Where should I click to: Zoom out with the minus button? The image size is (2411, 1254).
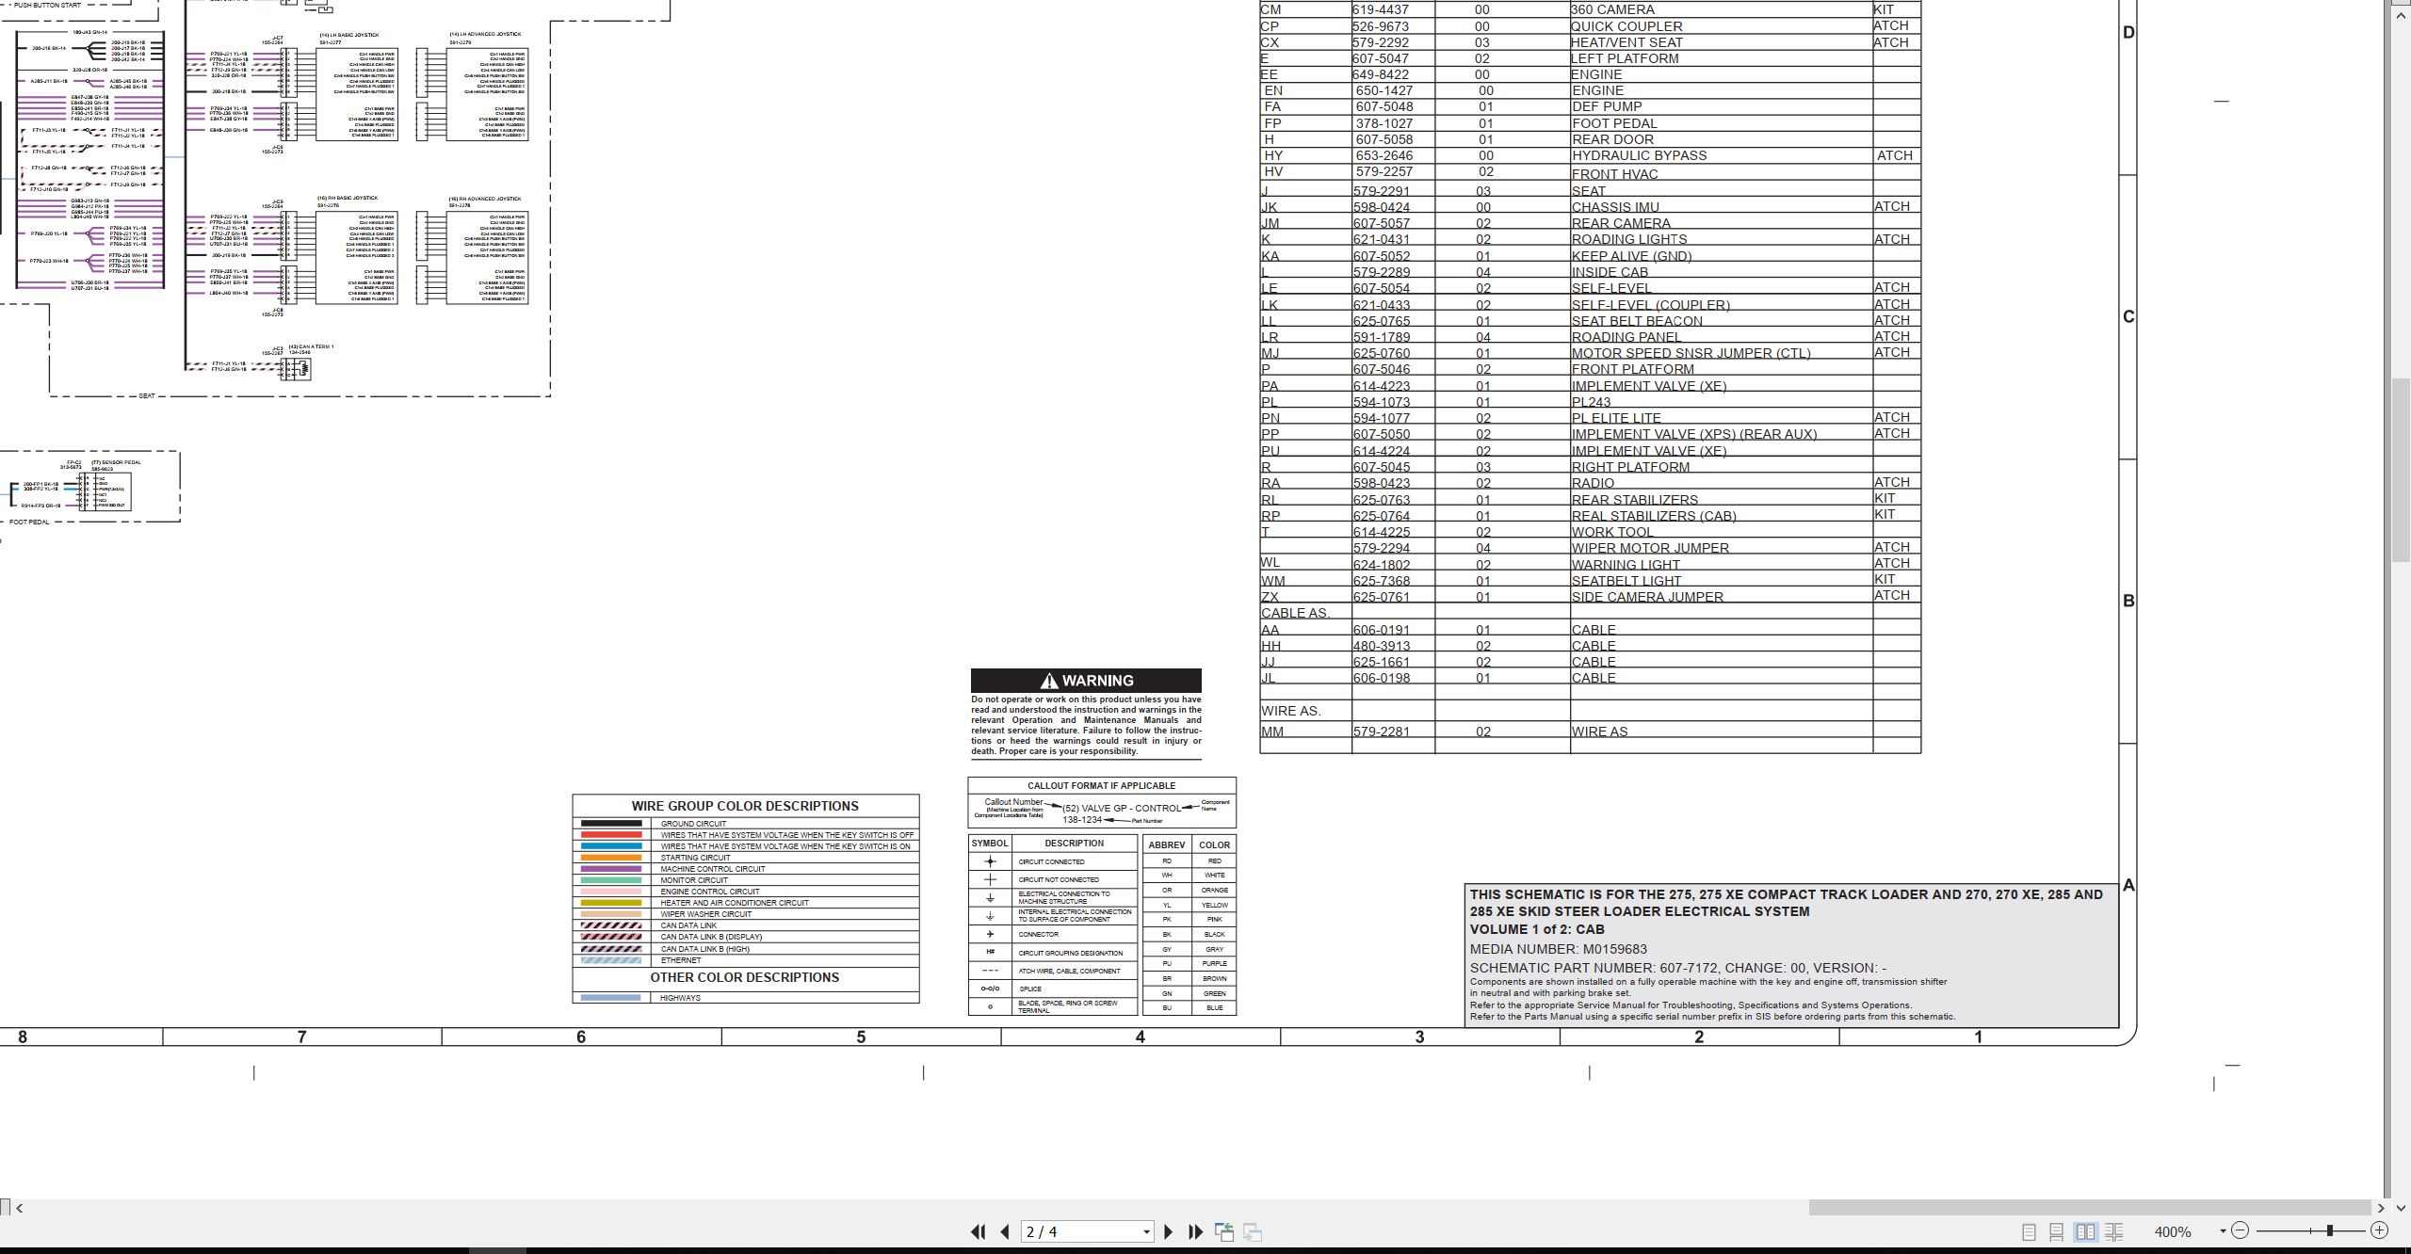[2240, 1230]
